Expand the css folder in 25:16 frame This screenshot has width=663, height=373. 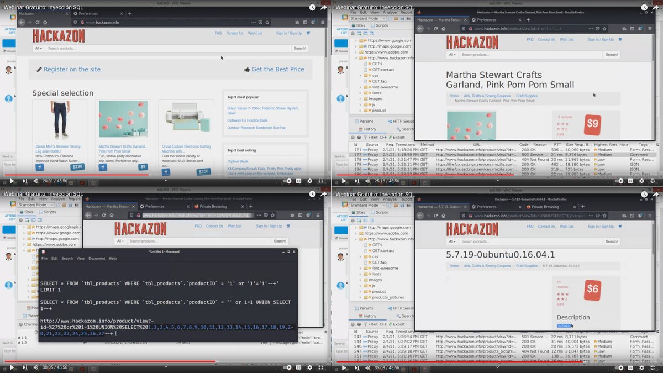click(x=361, y=75)
